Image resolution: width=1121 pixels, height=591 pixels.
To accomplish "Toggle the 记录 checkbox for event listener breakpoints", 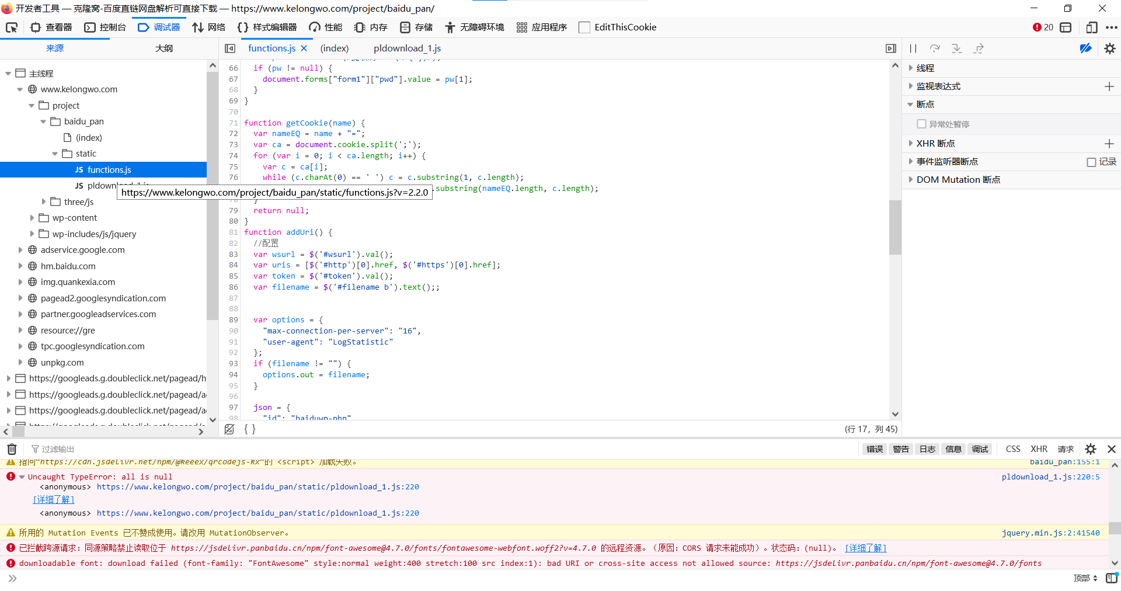I will (x=1092, y=161).
